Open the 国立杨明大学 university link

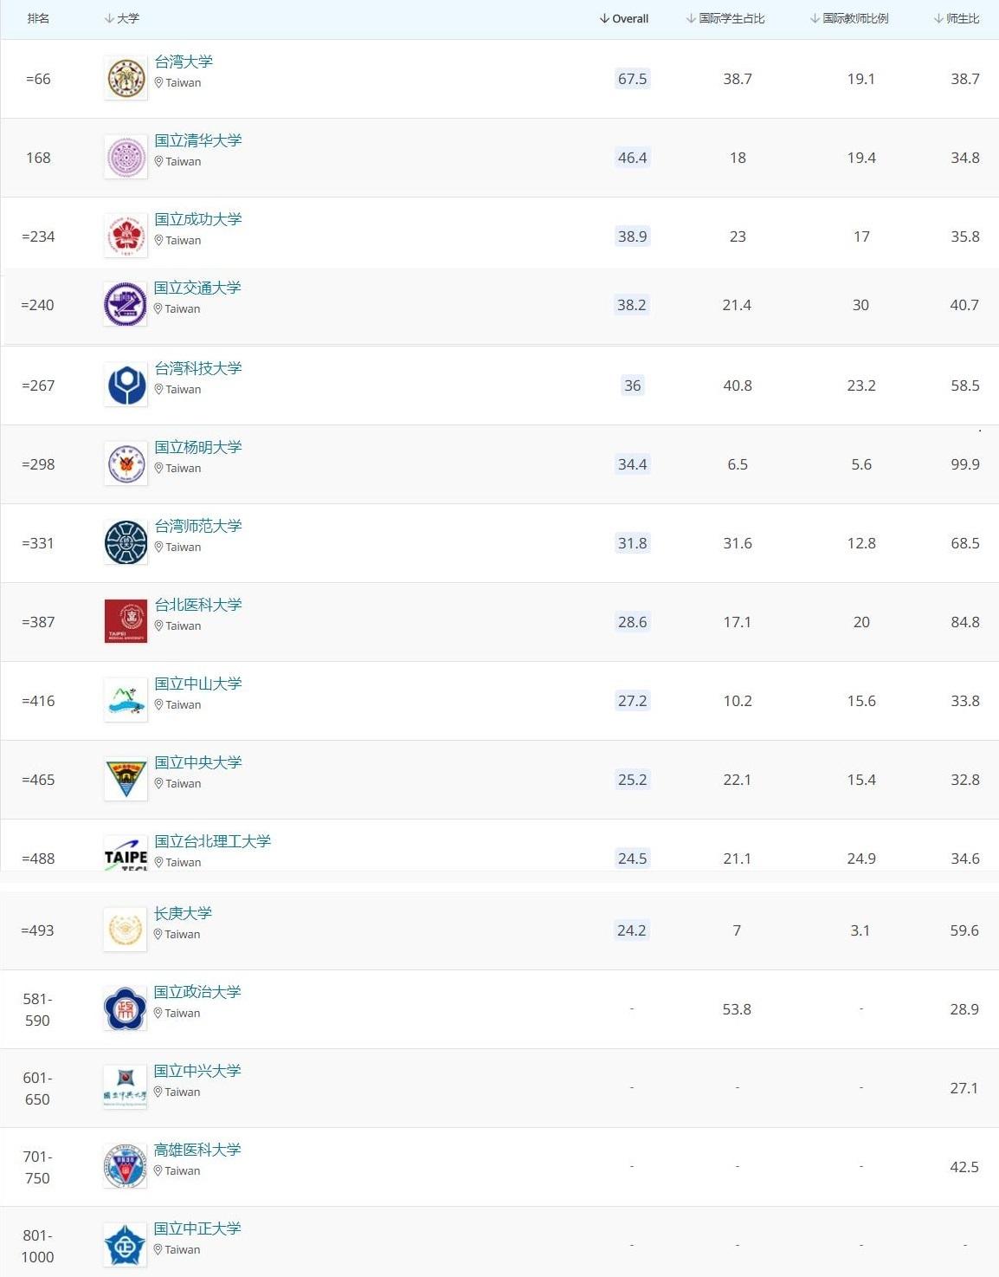click(x=198, y=447)
